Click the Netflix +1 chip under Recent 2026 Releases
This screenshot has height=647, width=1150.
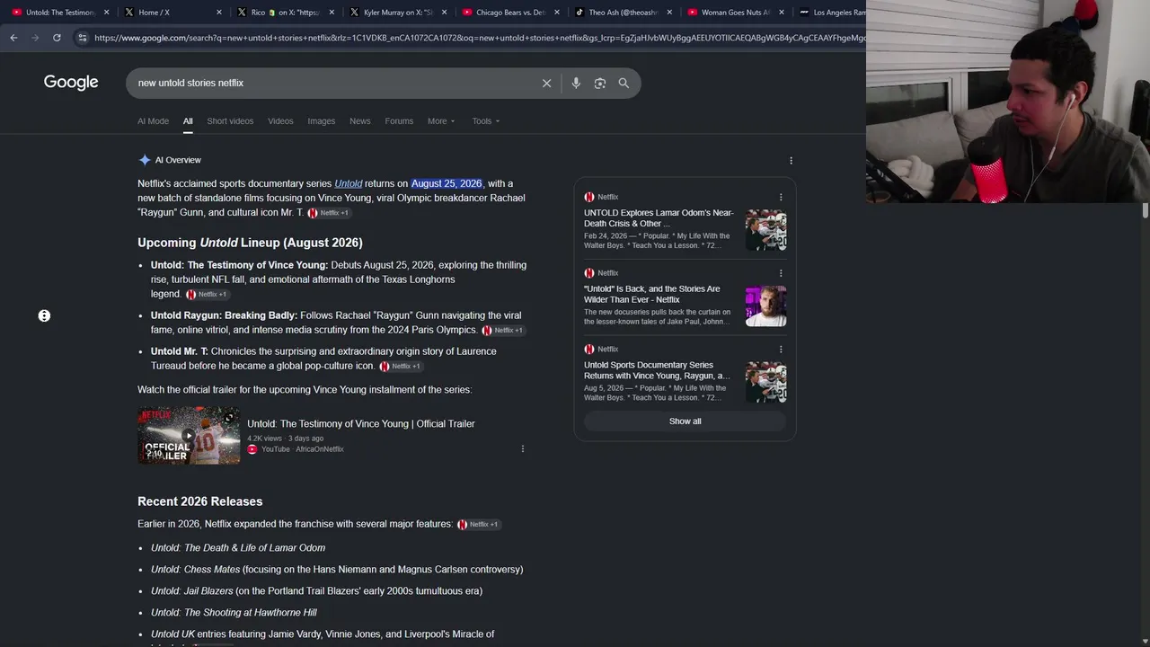coord(478,524)
